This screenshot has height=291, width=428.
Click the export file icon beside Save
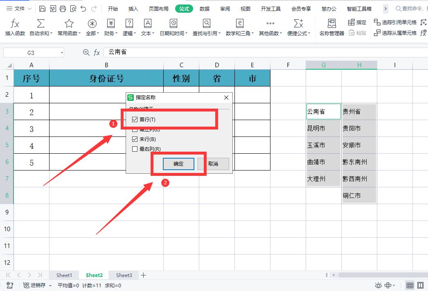click(x=53, y=9)
